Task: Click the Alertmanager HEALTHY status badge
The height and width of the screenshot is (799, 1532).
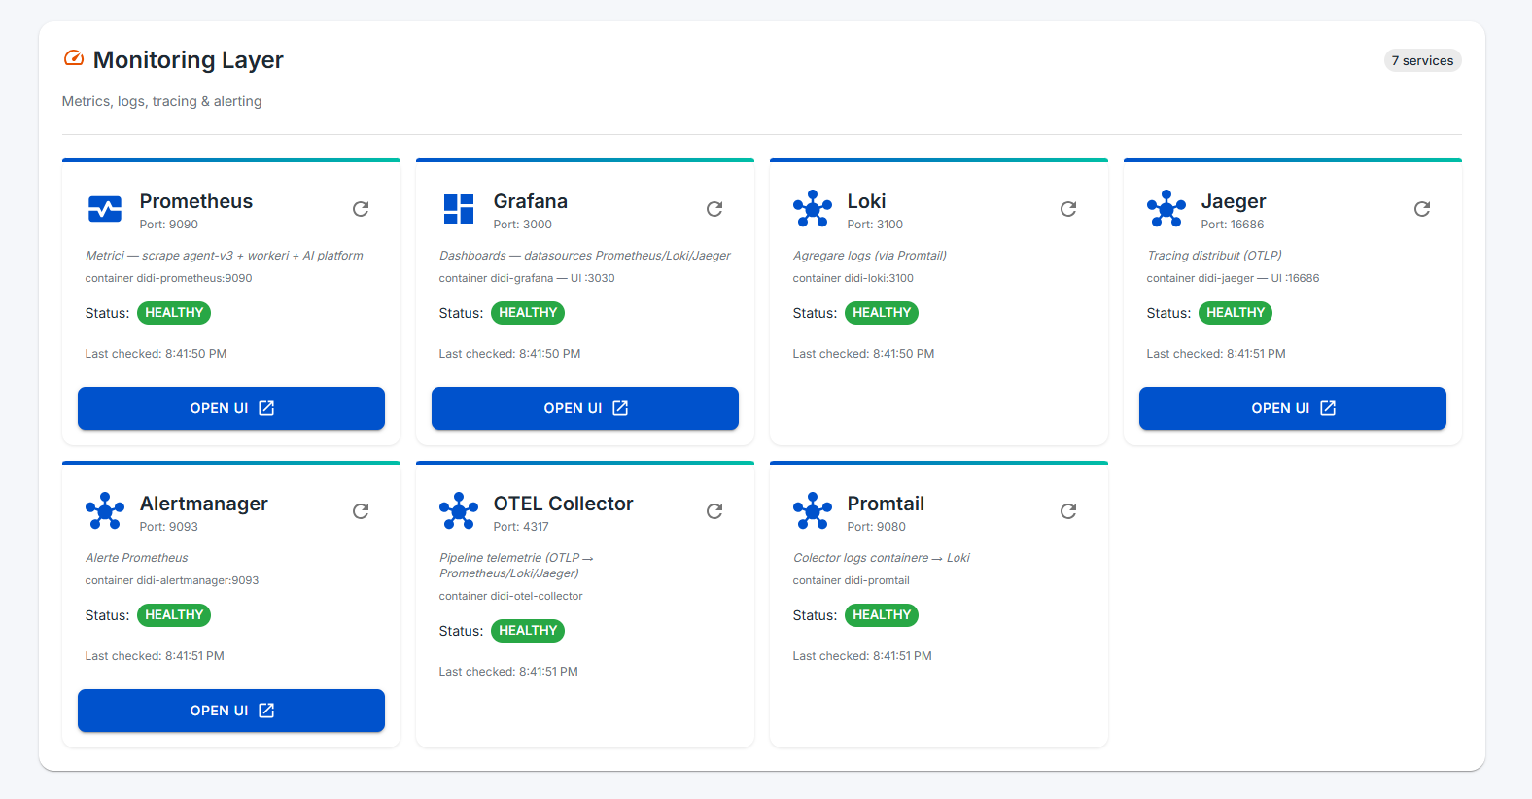Action: [x=174, y=615]
